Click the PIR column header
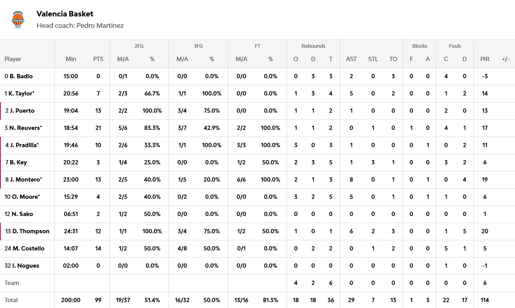 [485, 59]
